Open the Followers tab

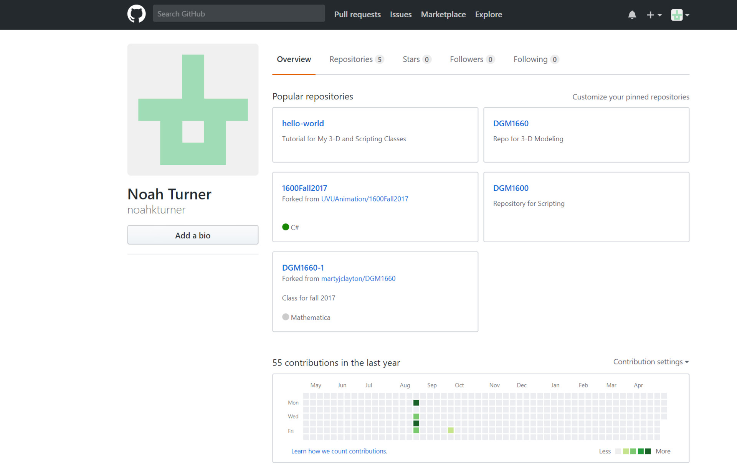[472, 59]
